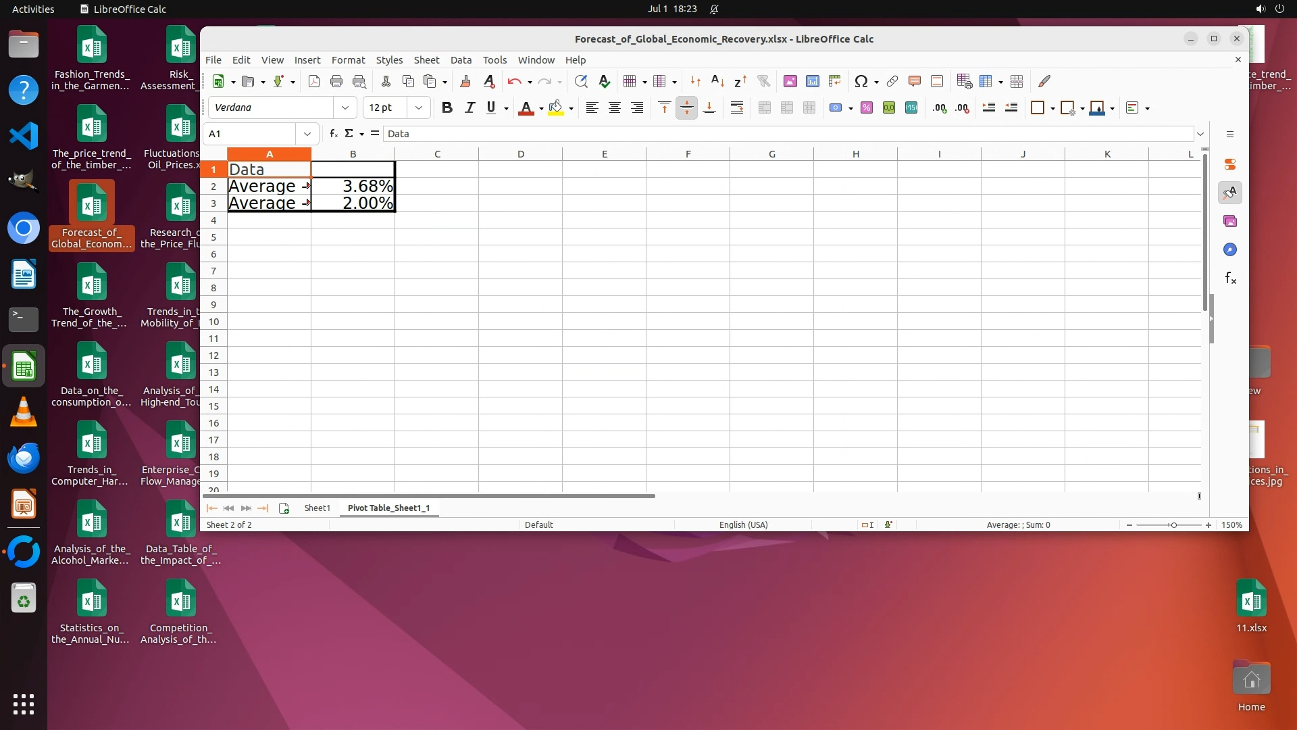Click the Print toolbar icon
Image resolution: width=1297 pixels, height=730 pixels.
[x=336, y=81]
